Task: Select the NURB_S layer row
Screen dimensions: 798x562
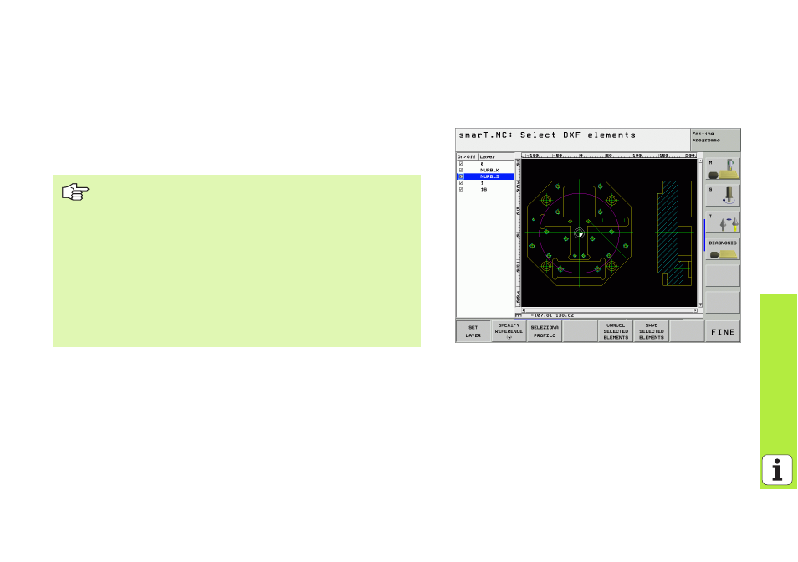Action: point(485,176)
